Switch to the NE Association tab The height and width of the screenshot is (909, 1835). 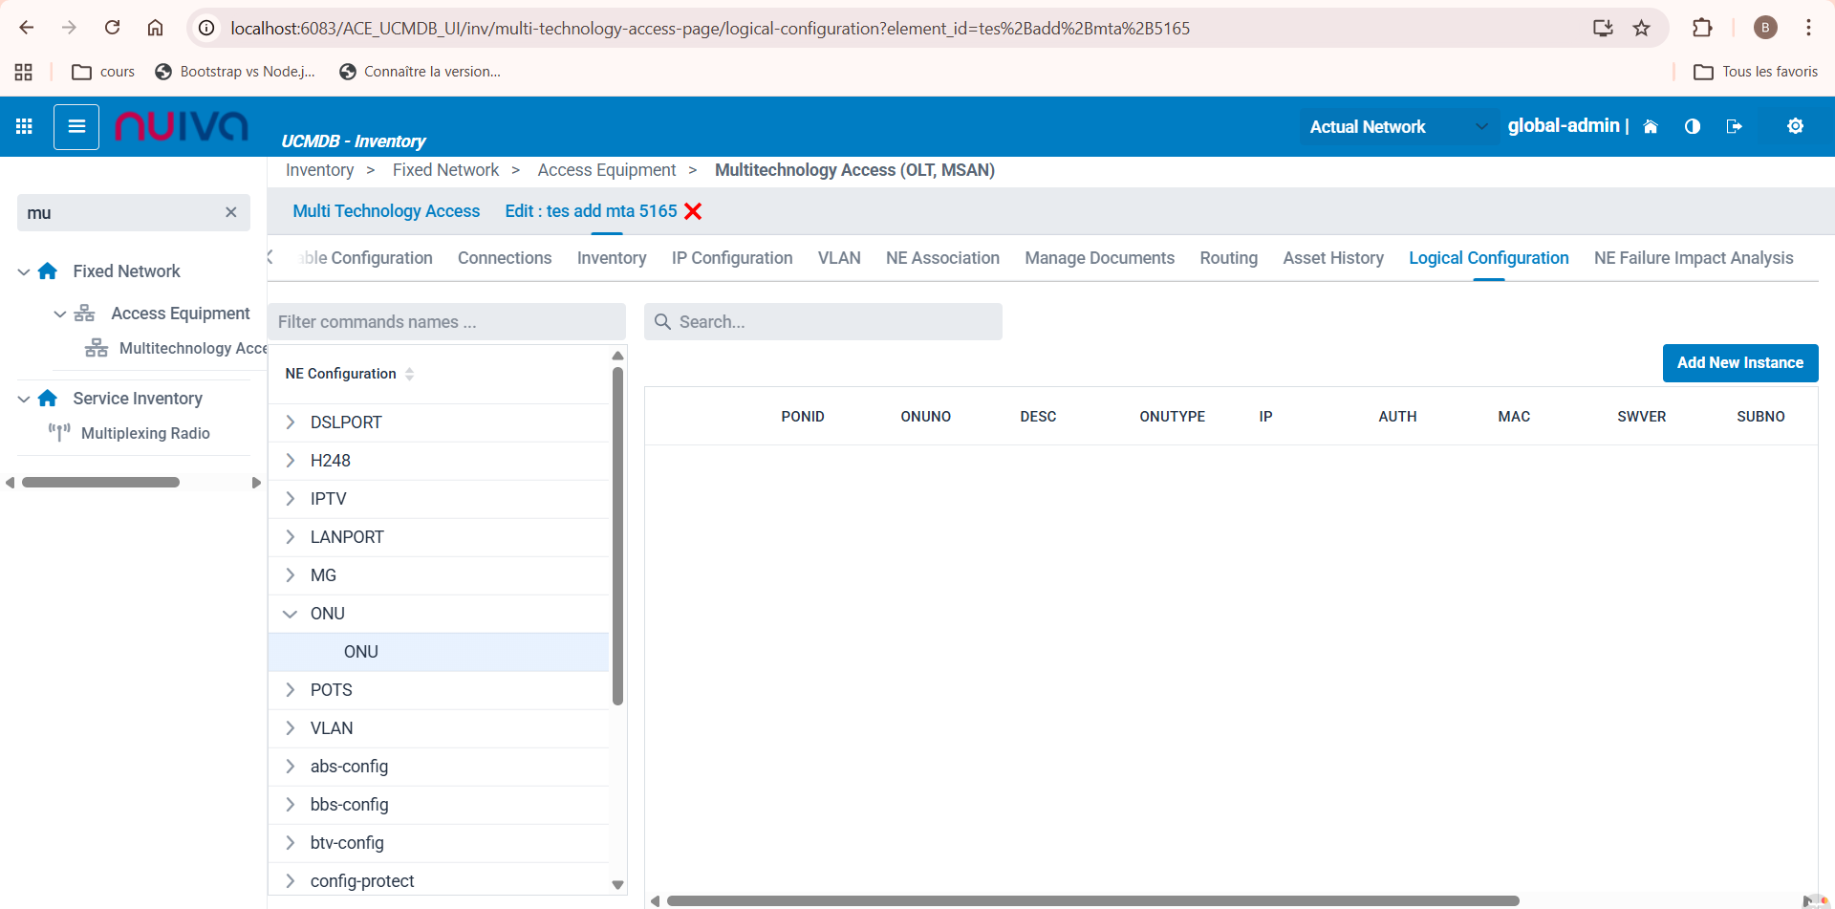941,258
